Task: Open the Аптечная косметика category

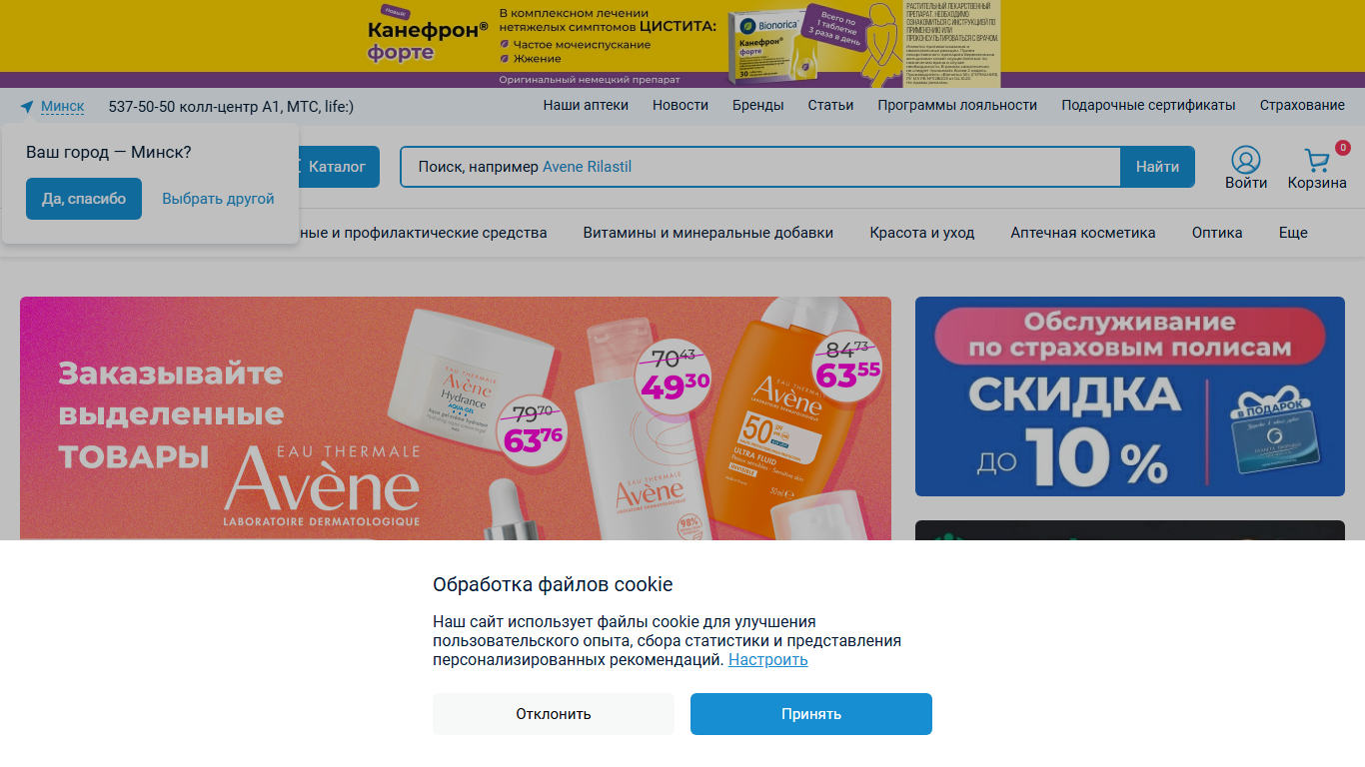Action: pos(1083,233)
